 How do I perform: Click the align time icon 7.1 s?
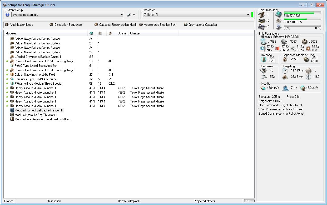click(285, 88)
